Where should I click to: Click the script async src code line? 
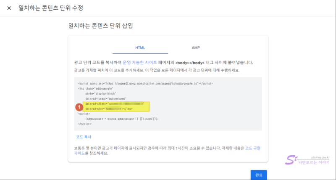[145, 83]
